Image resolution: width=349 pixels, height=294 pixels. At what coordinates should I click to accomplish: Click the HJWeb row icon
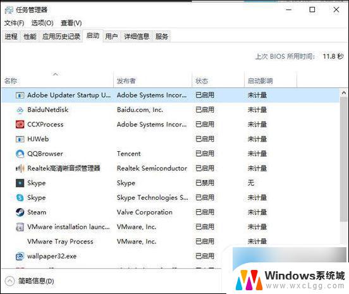click(20, 139)
